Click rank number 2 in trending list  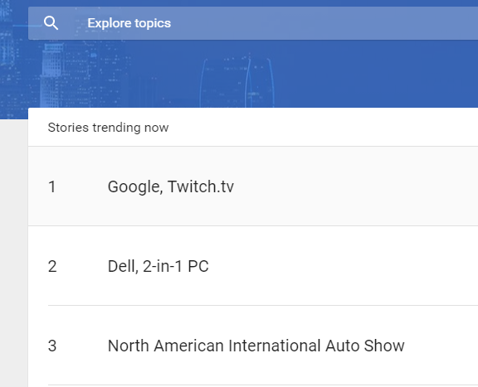(52, 266)
